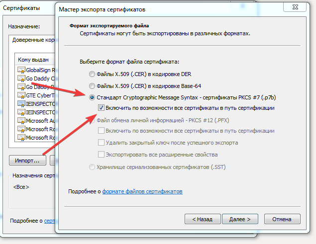Toggle 'Удалить закрытый ключ после успешного экспорта'
The width and height of the screenshot is (316, 244).
point(101,143)
